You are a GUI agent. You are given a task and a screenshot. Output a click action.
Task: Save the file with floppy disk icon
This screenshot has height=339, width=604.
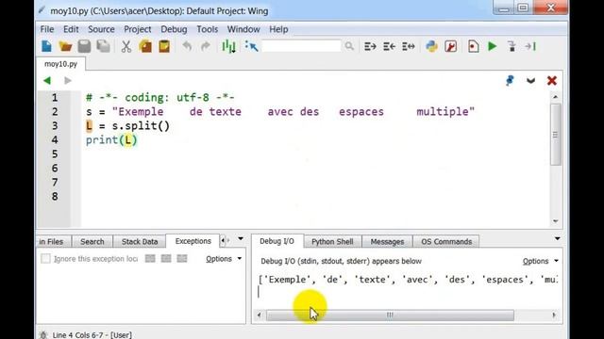[x=84, y=46]
